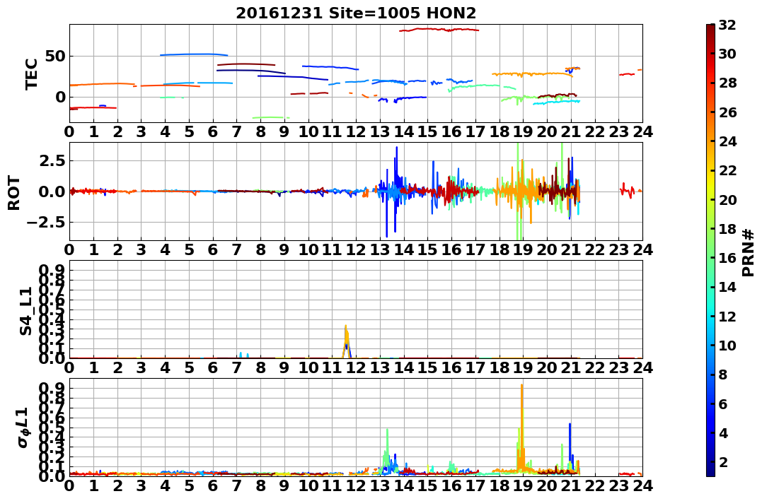The image size is (762, 501).
Task: Click hour "12" under the TEC plot
Action: tap(356, 131)
